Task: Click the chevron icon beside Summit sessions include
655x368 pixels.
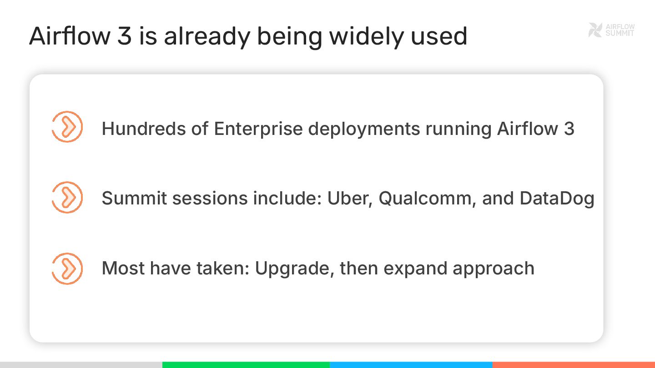Action: (67, 198)
